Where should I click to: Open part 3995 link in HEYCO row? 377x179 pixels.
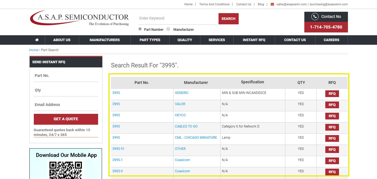(x=116, y=115)
